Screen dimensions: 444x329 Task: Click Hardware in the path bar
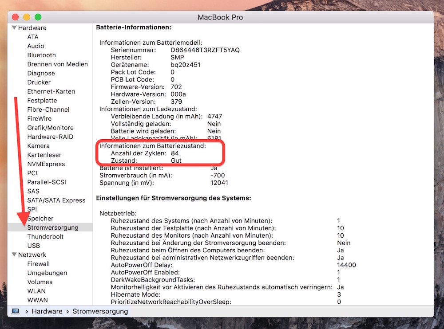47,311
